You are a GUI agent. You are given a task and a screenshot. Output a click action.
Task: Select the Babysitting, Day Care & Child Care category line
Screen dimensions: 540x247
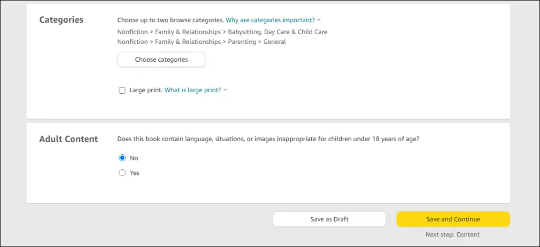222,32
